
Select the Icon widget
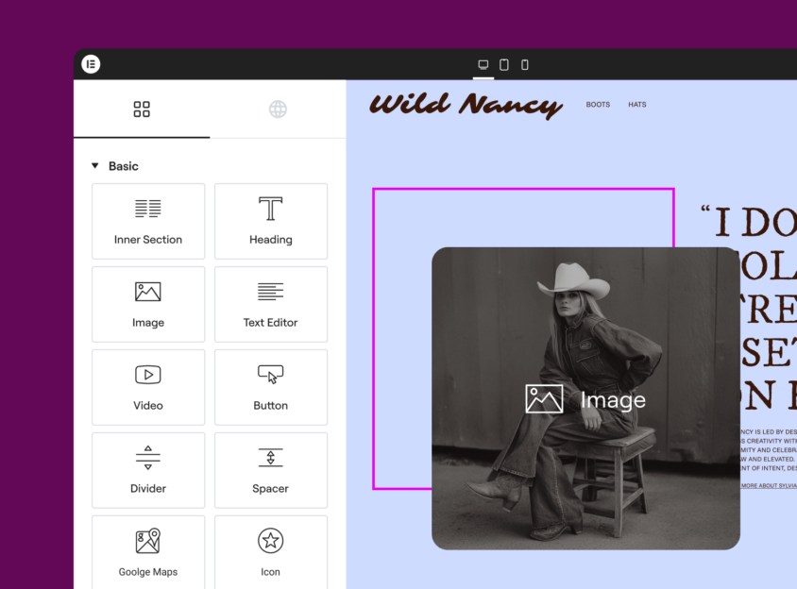tap(271, 551)
